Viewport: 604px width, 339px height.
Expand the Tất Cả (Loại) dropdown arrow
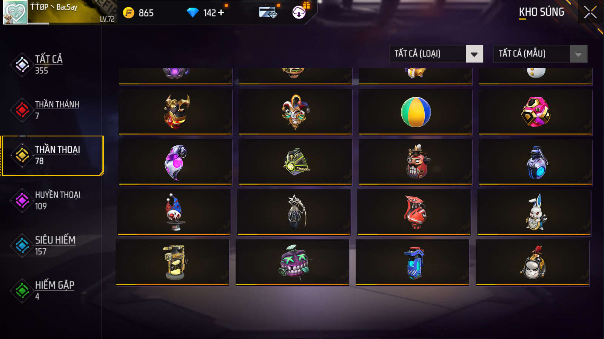[475, 54]
